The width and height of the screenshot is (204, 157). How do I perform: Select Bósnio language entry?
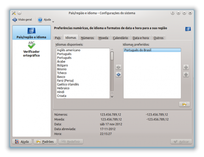coord(83,69)
